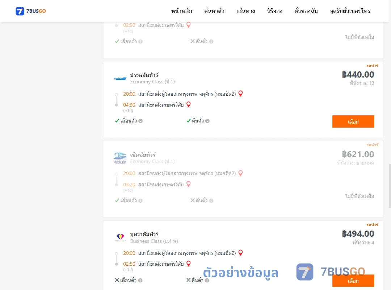Click ประหยัดทัวร์ operator logo
The width and height of the screenshot is (391, 290).
(x=120, y=78)
